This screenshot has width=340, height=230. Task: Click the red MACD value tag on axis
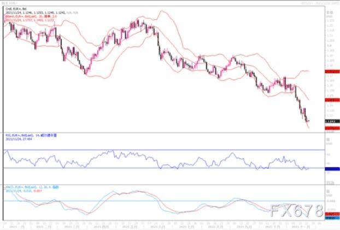(x=332, y=214)
